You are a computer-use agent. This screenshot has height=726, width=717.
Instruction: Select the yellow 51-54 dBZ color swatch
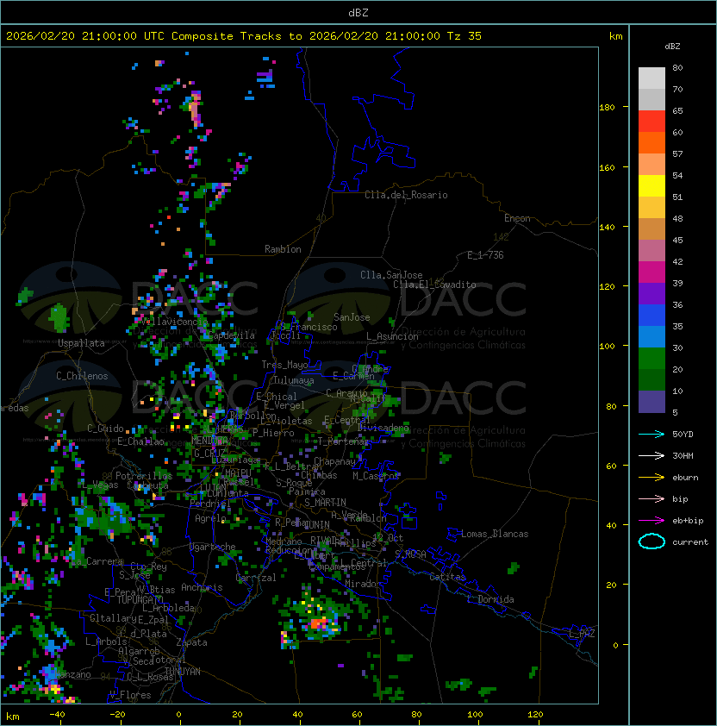point(652,185)
